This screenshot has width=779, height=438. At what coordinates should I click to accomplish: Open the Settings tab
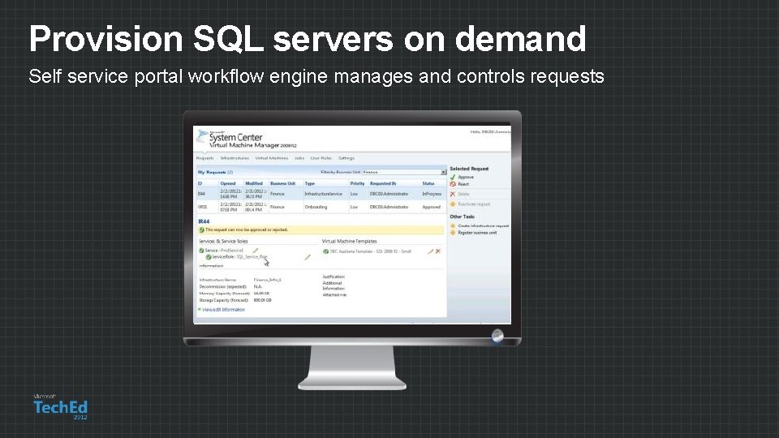coord(346,158)
